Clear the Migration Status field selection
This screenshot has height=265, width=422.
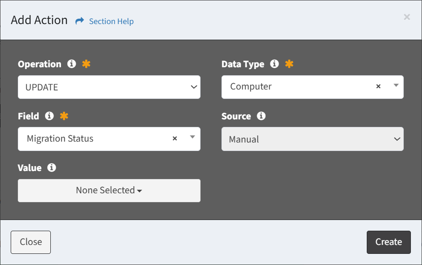(x=175, y=138)
